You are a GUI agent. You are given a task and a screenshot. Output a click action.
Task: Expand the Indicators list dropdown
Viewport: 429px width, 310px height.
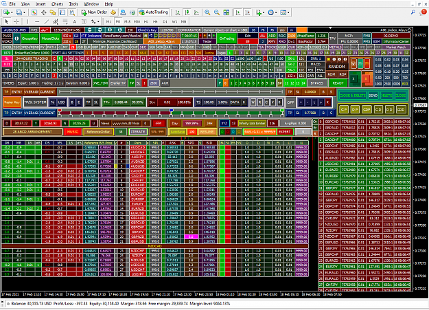tap(264, 12)
